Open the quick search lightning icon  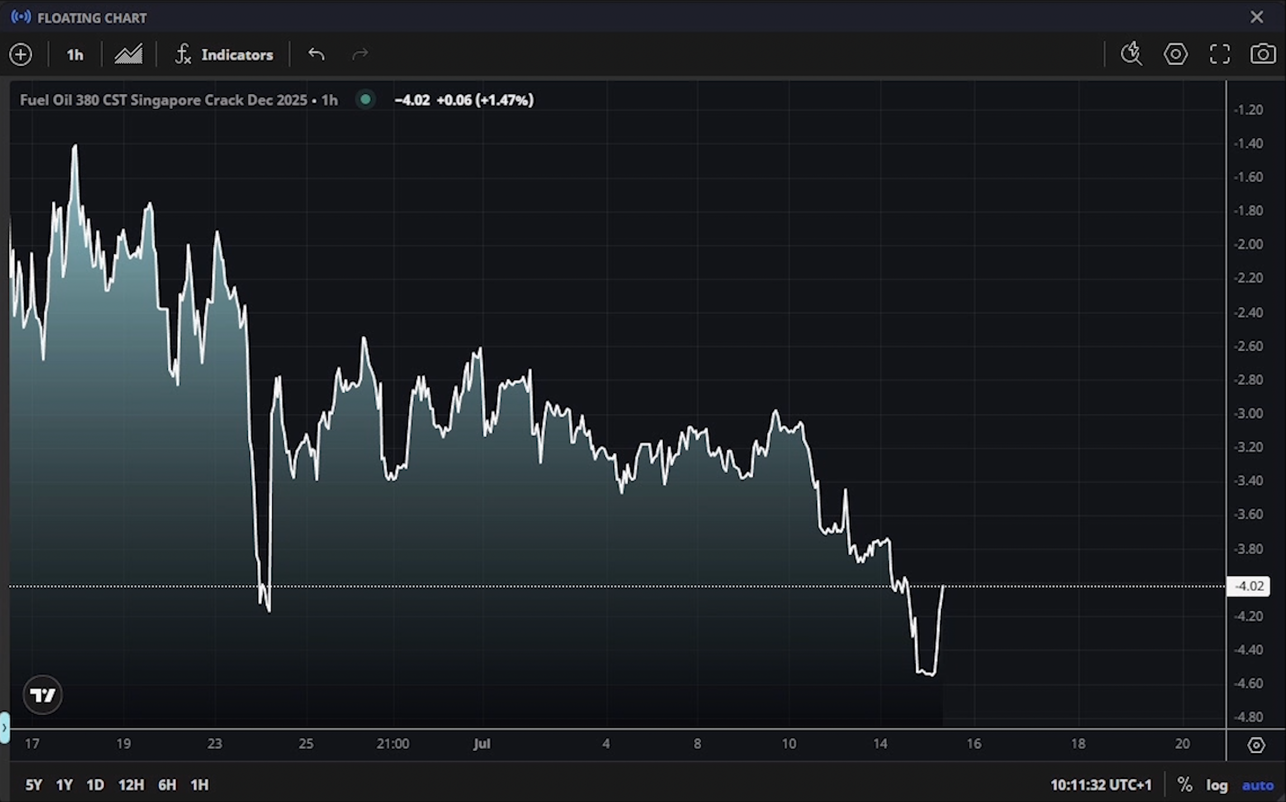coord(1131,54)
